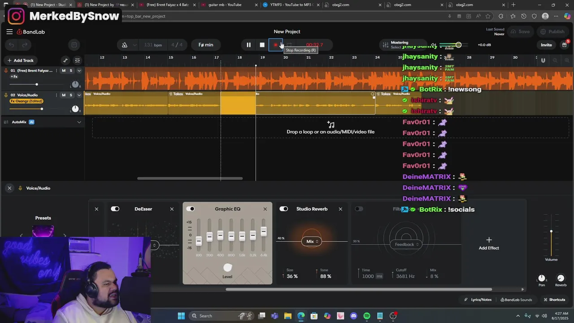Click the master volume speaker icon

tap(433, 45)
